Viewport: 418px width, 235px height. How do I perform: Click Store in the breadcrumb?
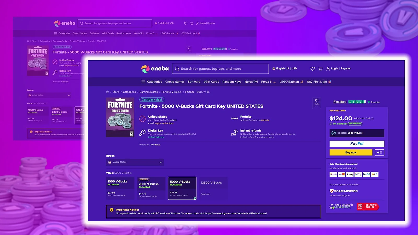(116, 92)
